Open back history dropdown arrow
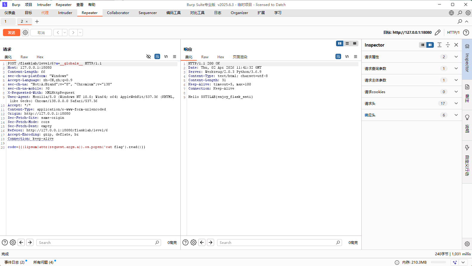The width and height of the screenshot is (472, 266). tap(65, 33)
